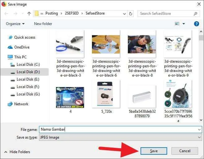Image resolution: width=204 pixels, height=159 pixels.
Task: Select This PC in navigation pane
Action: (17, 57)
